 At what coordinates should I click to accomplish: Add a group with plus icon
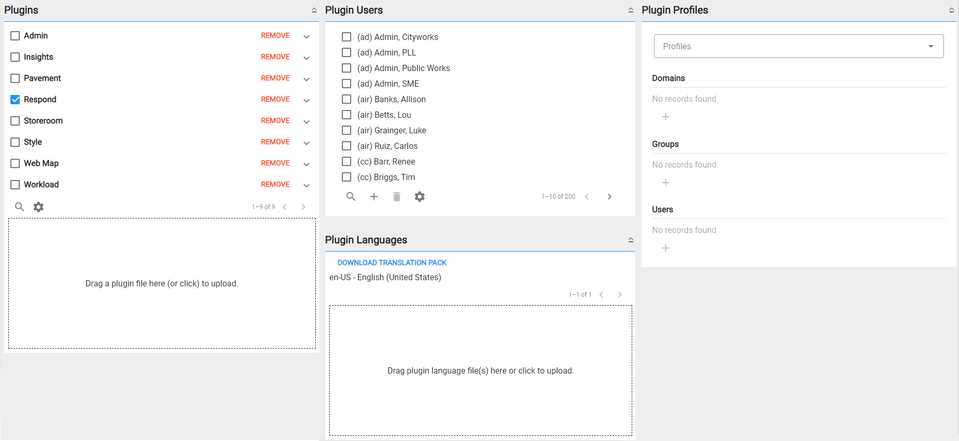pos(665,183)
